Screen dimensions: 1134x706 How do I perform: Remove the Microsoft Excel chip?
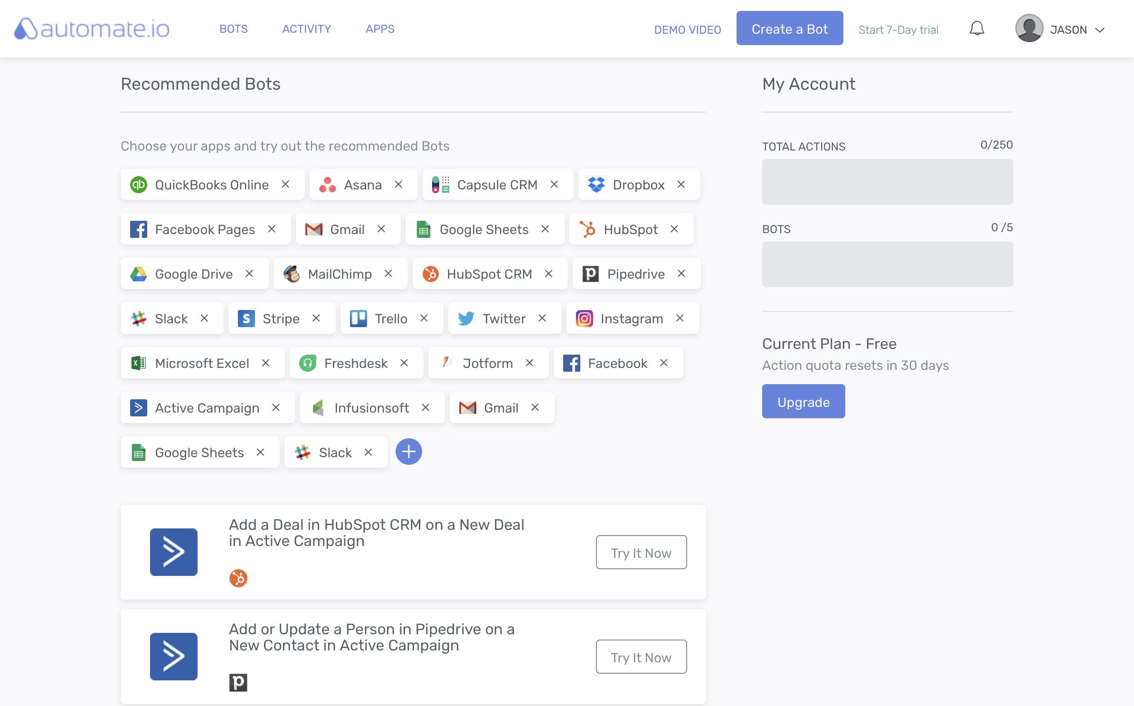[x=265, y=363]
